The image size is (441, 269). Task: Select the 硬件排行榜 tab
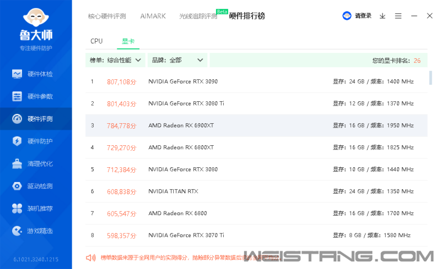pos(247,16)
